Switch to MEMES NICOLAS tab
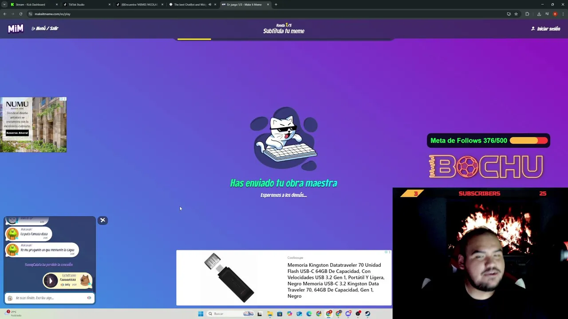The width and height of the screenshot is (568, 319). point(139,4)
